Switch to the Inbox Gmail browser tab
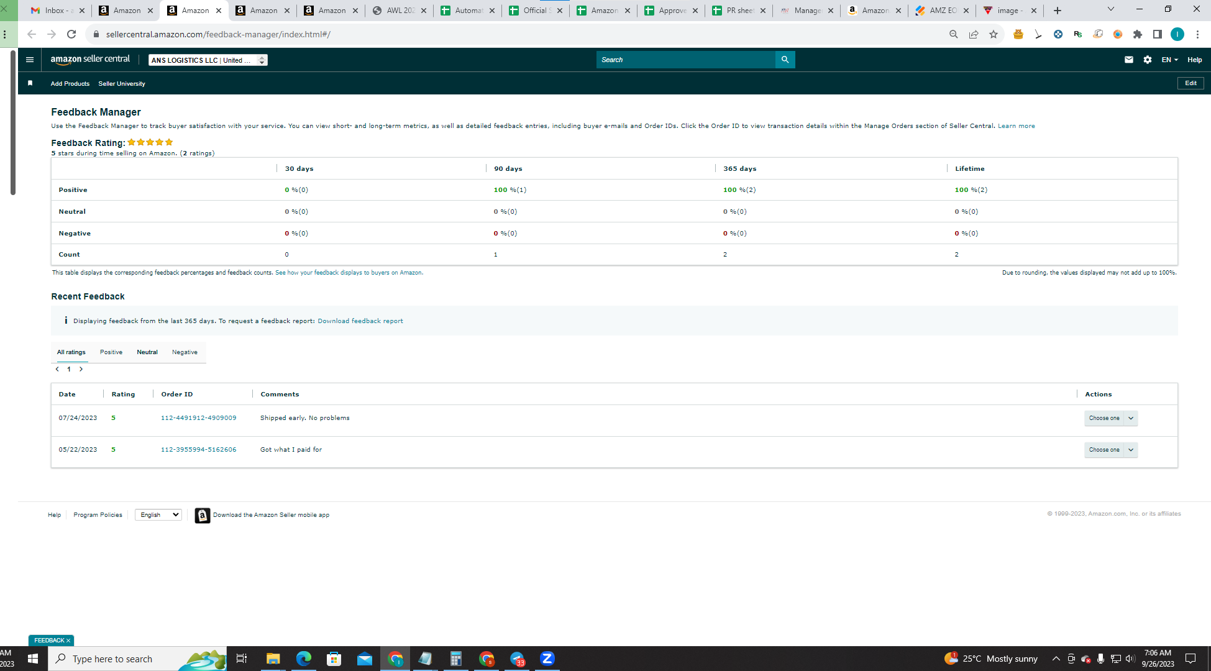The image size is (1211, 671). (x=57, y=11)
